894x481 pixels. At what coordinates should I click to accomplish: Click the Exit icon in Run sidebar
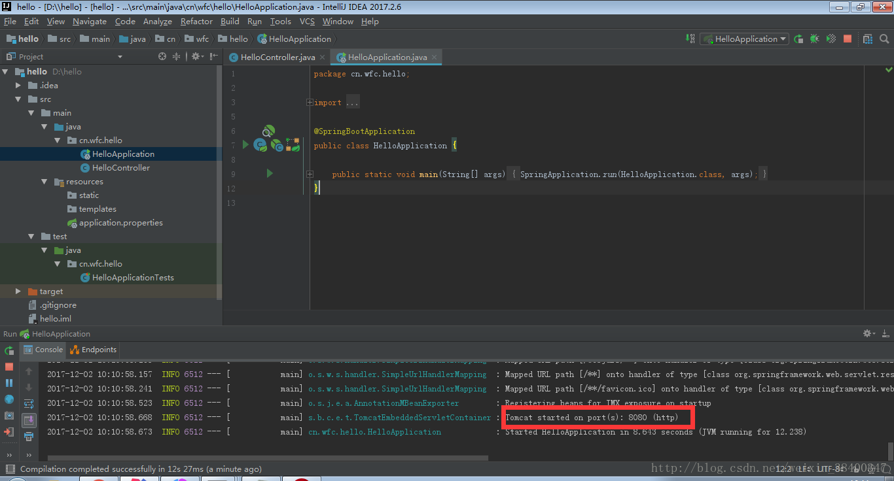(9, 432)
